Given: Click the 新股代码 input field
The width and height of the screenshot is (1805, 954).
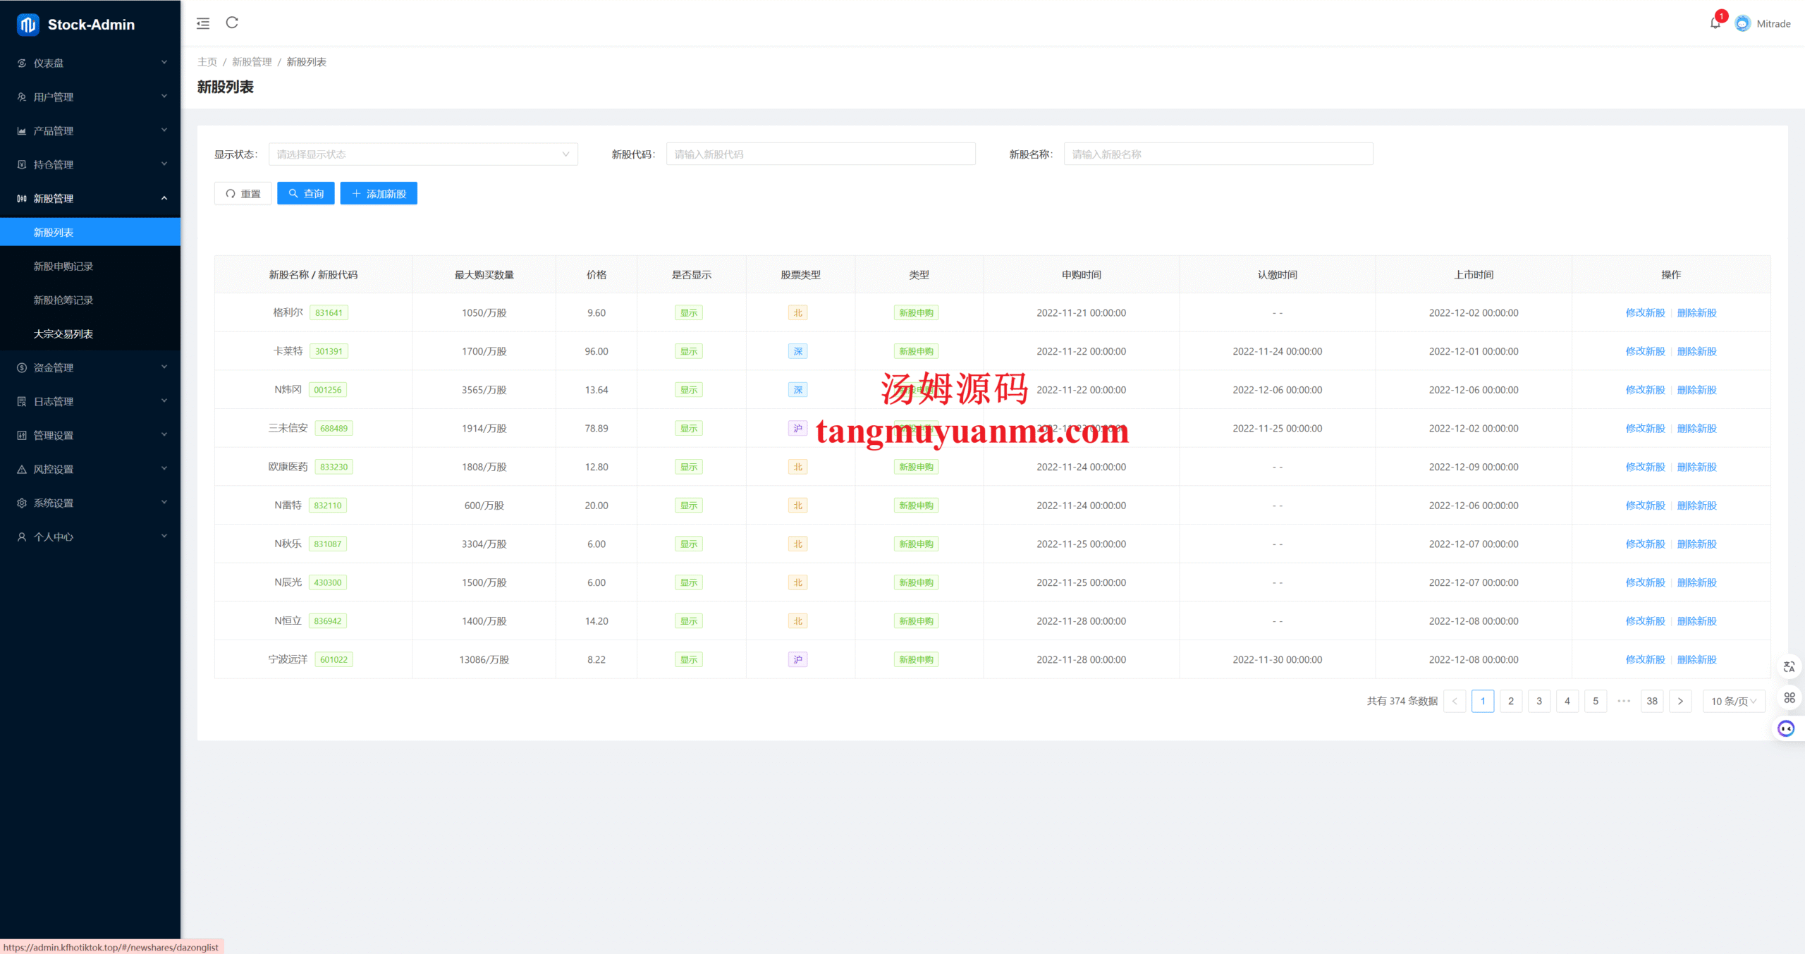Looking at the screenshot, I should [821, 154].
